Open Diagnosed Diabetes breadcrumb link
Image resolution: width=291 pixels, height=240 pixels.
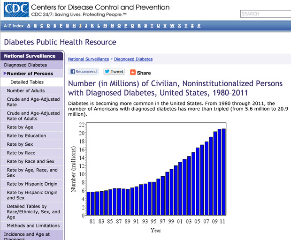coord(133,59)
